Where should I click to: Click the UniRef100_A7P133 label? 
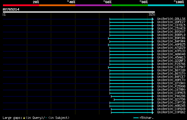click(x=171, y=51)
